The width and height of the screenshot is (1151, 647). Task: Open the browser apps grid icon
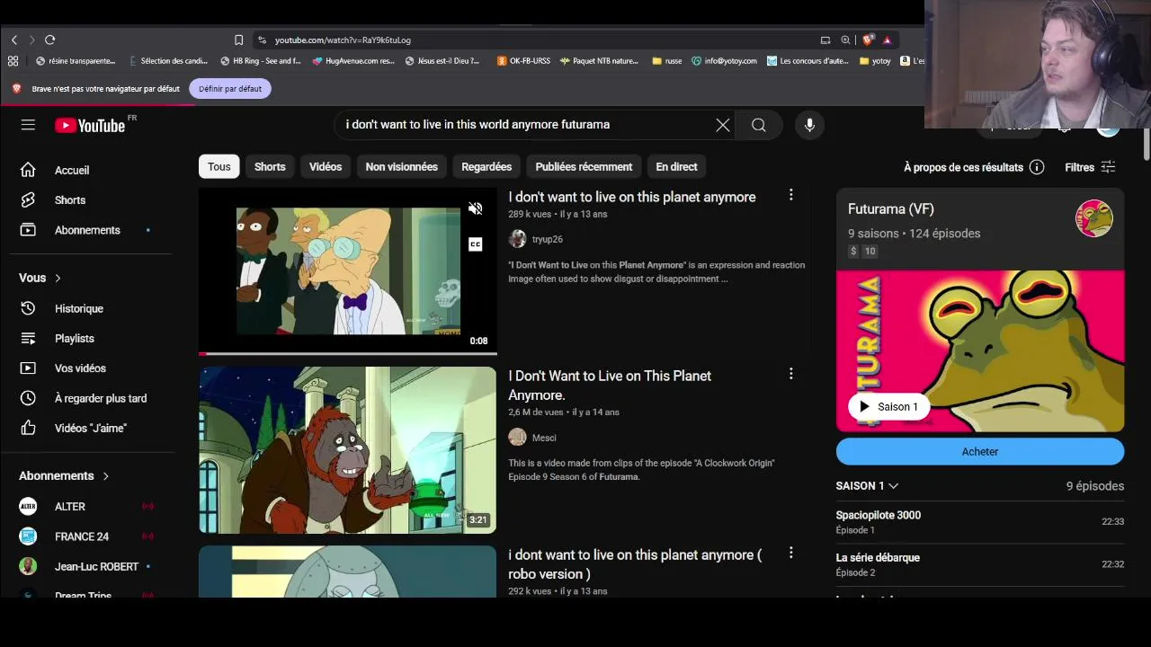click(x=13, y=61)
